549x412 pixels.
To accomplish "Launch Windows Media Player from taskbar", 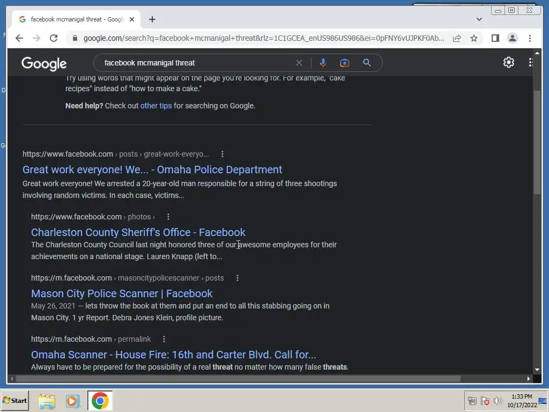I will click(73, 401).
